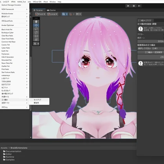Image resolution: width=164 pixels, height=164 pixels.
Task: Click the Pause button
Action: tap(134, 6)
